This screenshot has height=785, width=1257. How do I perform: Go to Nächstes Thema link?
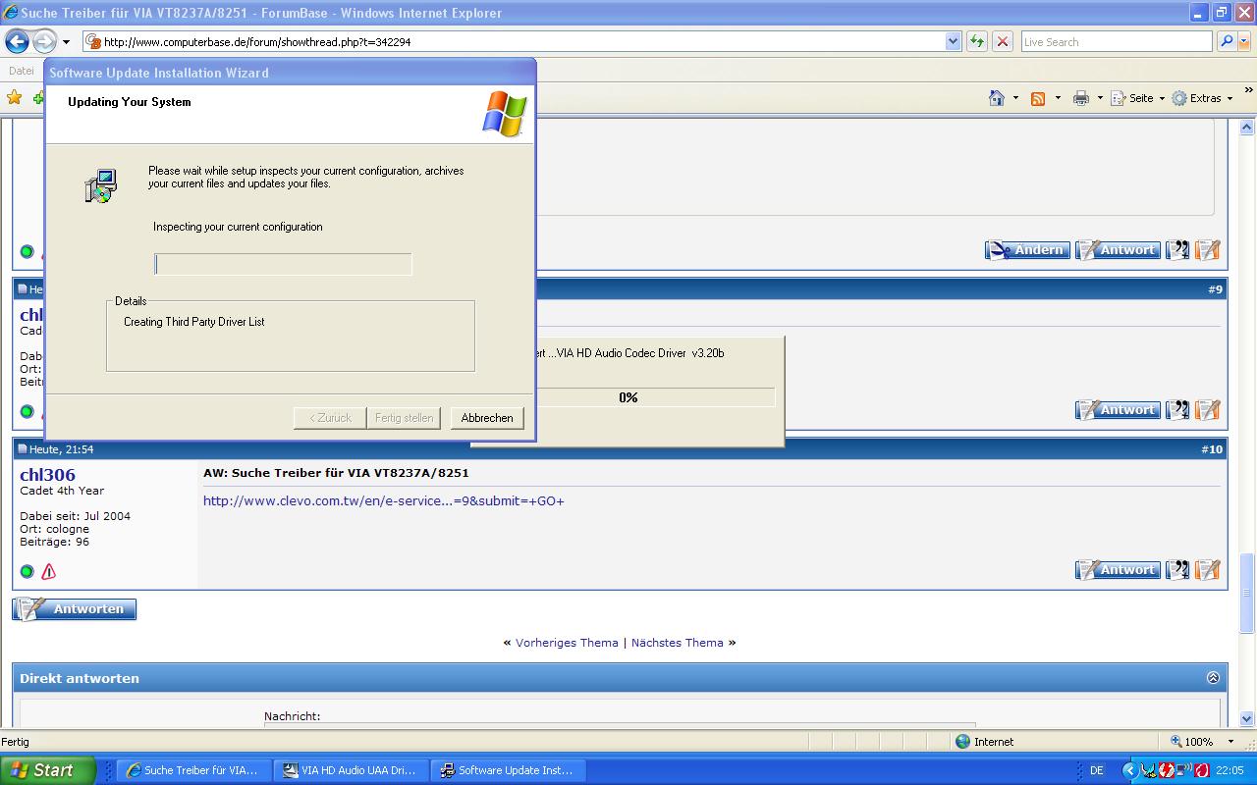click(678, 643)
